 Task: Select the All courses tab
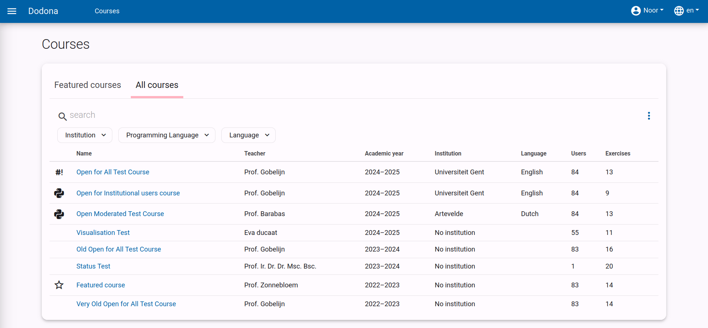157,85
